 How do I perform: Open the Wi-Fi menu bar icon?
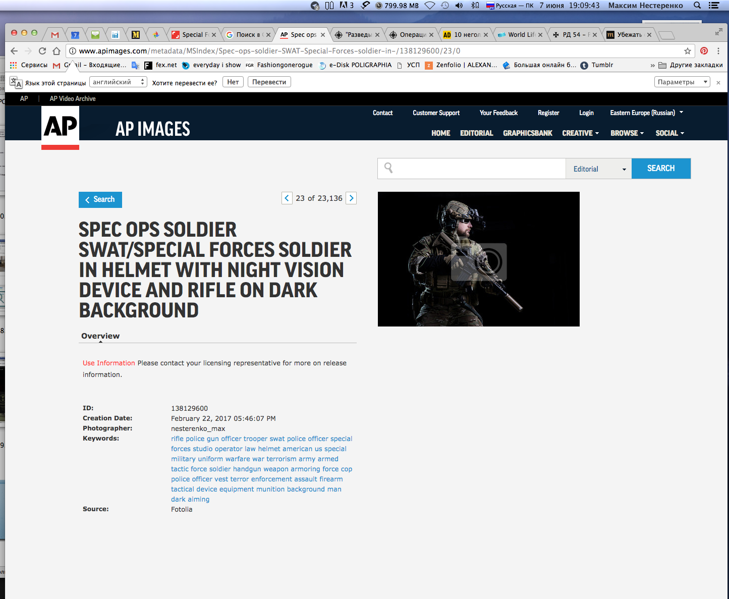point(430,6)
